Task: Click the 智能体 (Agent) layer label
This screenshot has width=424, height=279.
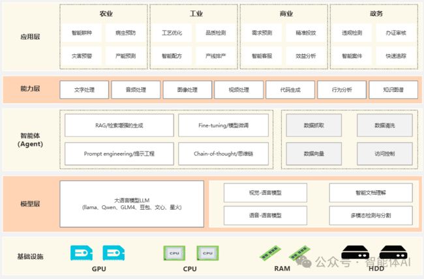Action: 30,140
